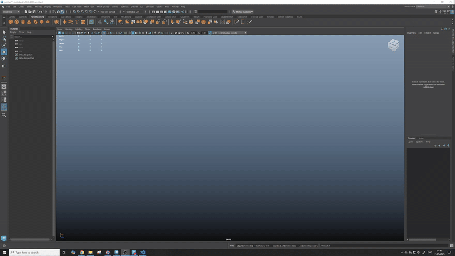Click the Type text shelf icon

click(77, 22)
